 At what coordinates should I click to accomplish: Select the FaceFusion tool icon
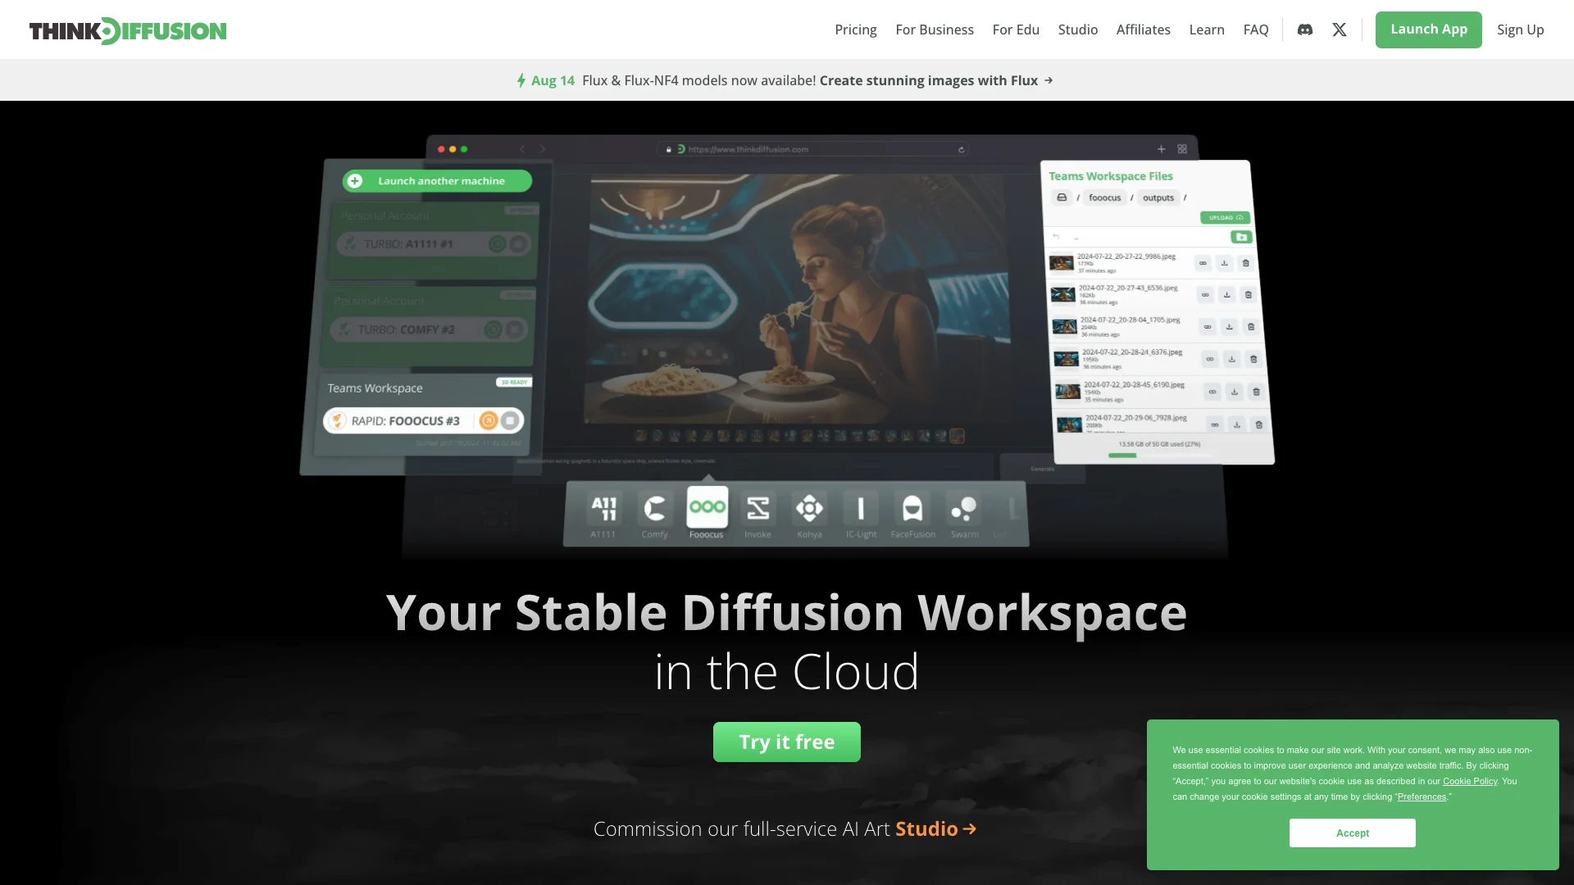pos(912,508)
